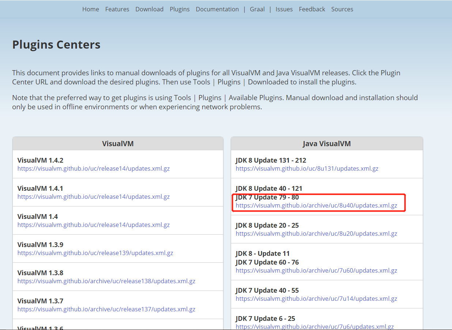Open the archive 7u6 updates.xml.gz link
The height and width of the screenshot is (330, 452).
pyautogui.click(x=315, y=326)
